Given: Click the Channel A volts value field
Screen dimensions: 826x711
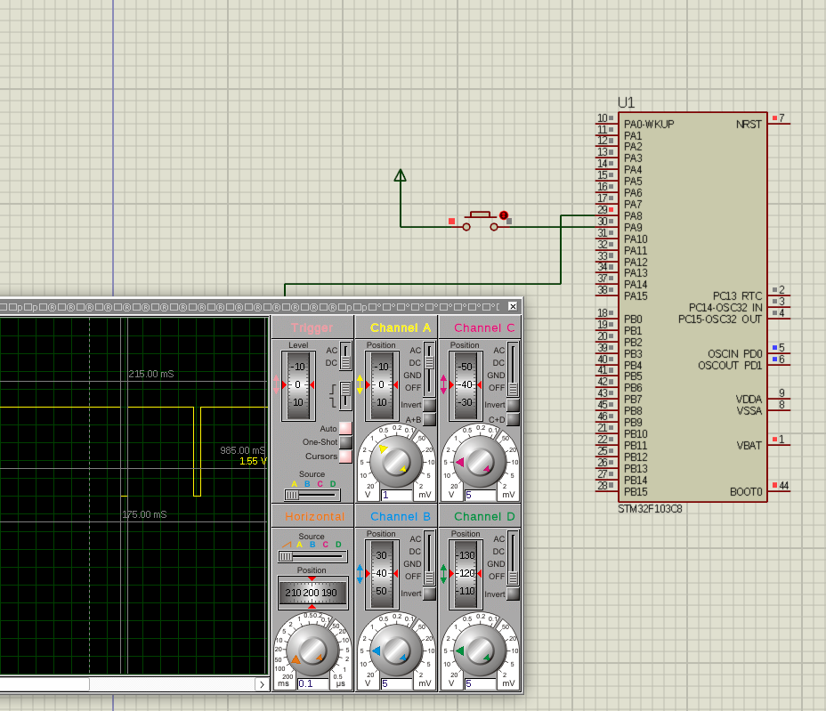Looking at the screenshot, I should coord(396,495).
